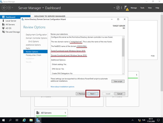Click the Hide link in welcome tile
The width and height of the screenshot is (163, 123).
point(153,56)
